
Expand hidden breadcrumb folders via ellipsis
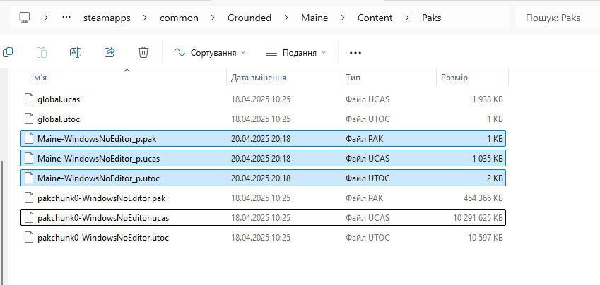click(x=66, y=18)
